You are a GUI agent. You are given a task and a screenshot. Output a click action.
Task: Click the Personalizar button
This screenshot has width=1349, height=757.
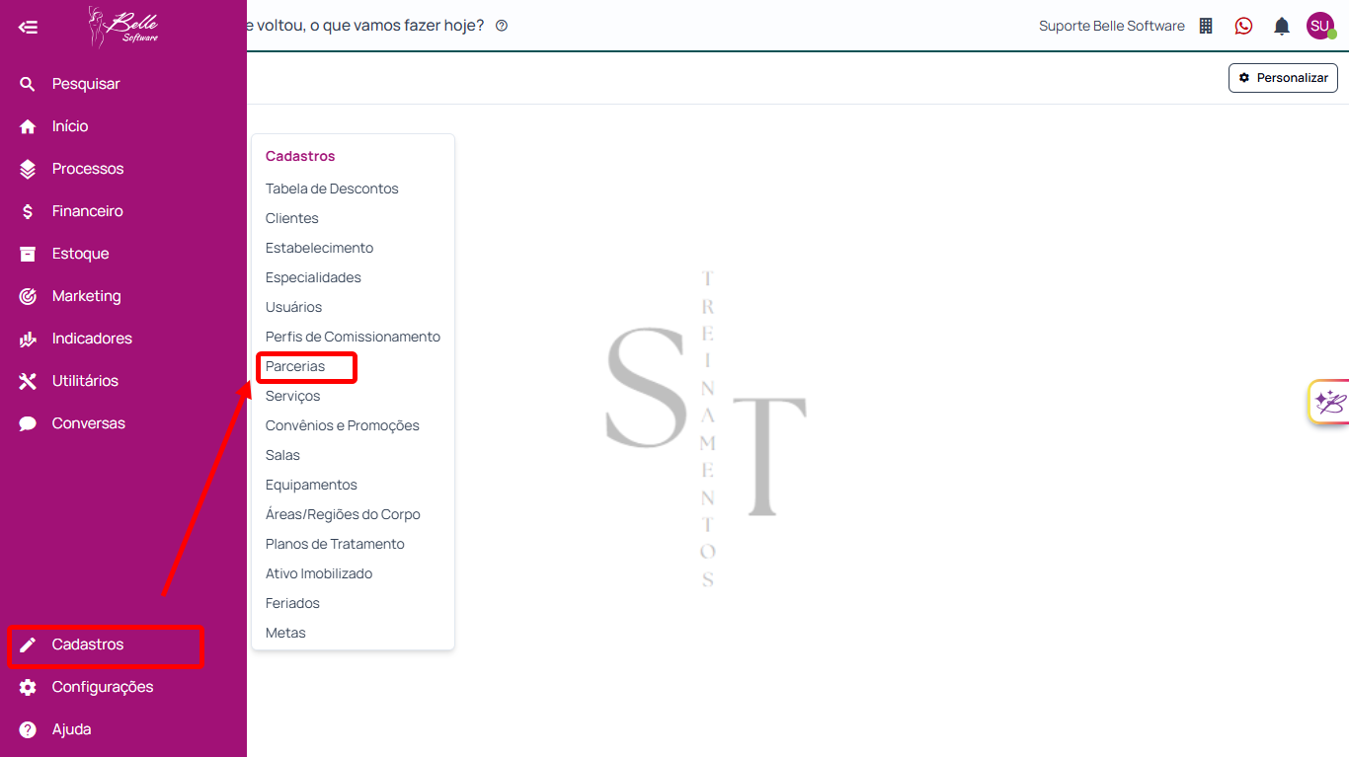pyautogui.click(x=1283, y=78)
